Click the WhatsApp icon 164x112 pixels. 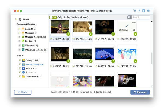click(x=23, y=45)
